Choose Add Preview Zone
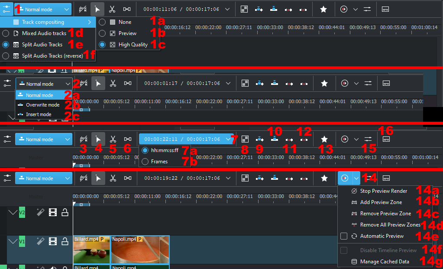Viewport: 443px width, 269px height. [385, 202]
